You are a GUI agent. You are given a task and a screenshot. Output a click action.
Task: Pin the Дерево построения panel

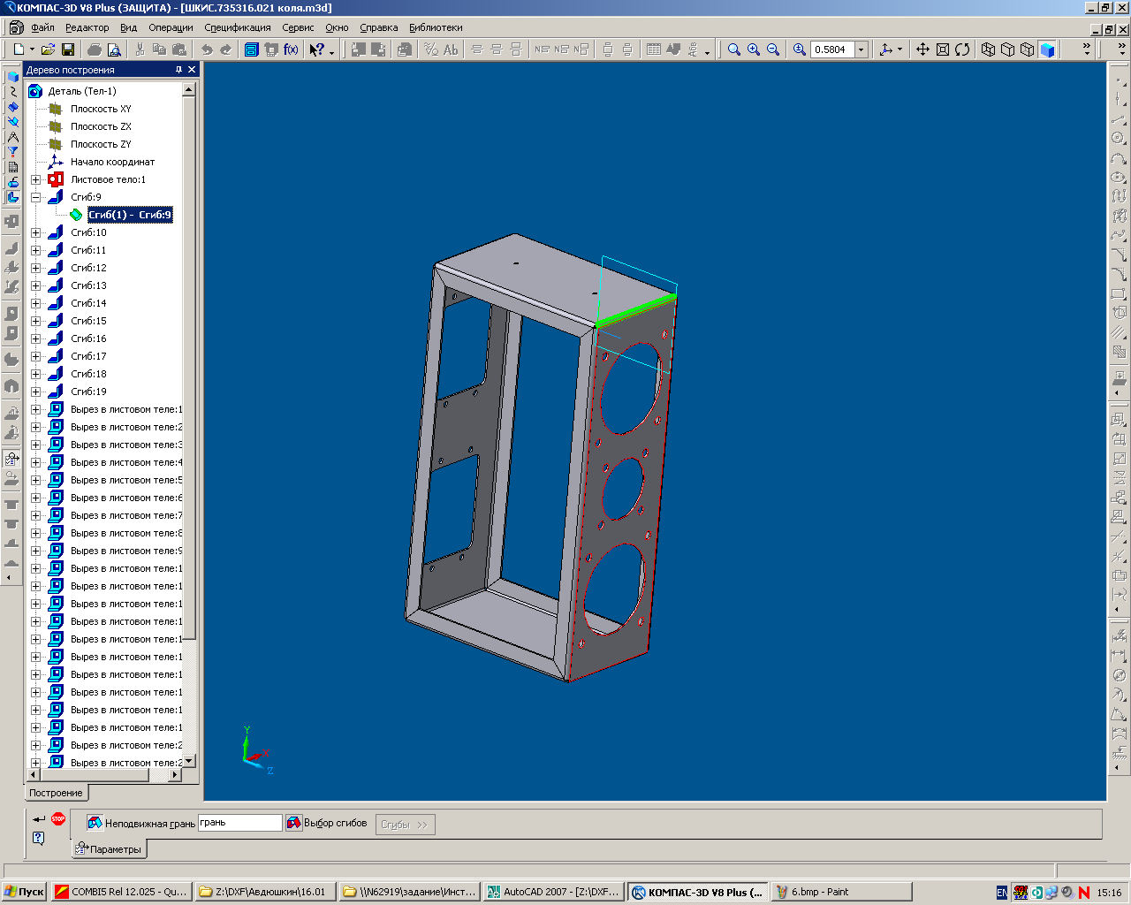[x=178, y=70]
